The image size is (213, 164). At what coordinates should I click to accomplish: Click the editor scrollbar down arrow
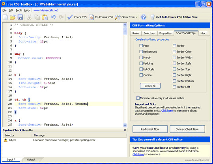pos(125,125)
